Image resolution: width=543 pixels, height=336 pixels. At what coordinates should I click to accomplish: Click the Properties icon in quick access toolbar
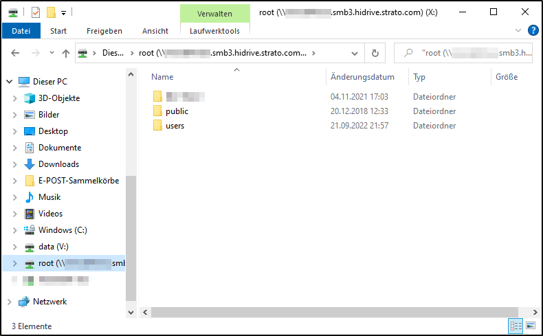(x=36, y=13)
